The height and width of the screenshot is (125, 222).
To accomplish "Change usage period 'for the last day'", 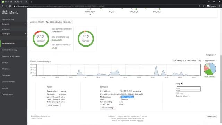I will pyautogui.click(x=44, y=61).
